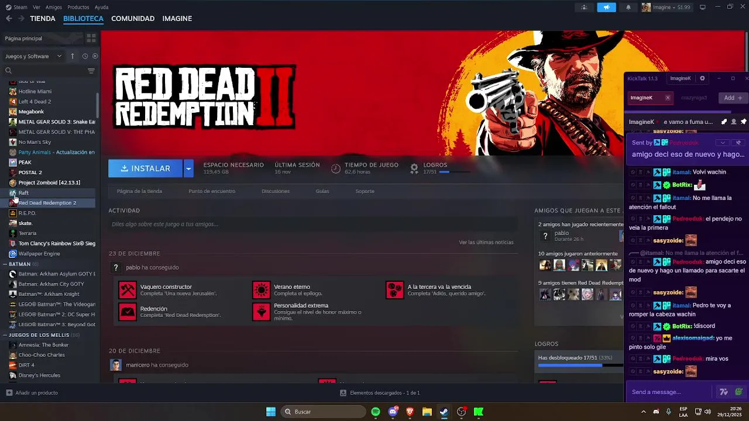This screenshot has height=421, width=749.
Task: Close the ImagineK chat tab in KickTalk
Action: 668,98
